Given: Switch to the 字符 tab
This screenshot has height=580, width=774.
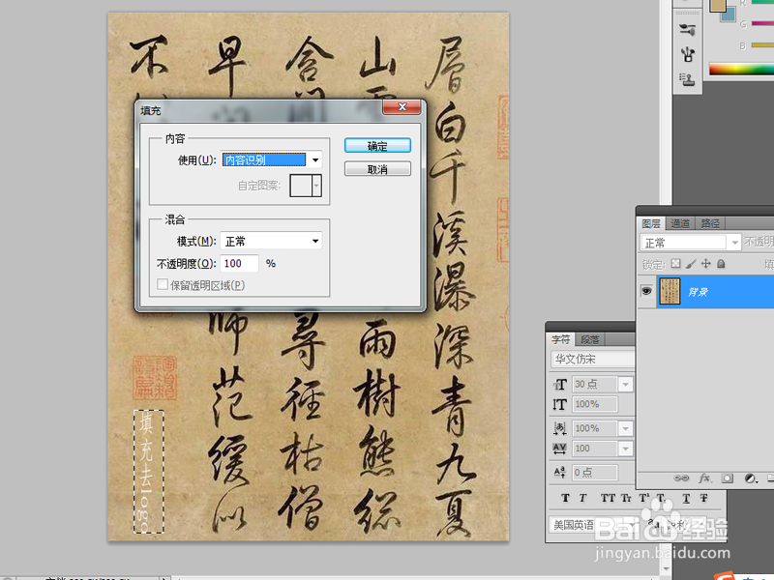Looking at the screenshot, I should 561,339.
